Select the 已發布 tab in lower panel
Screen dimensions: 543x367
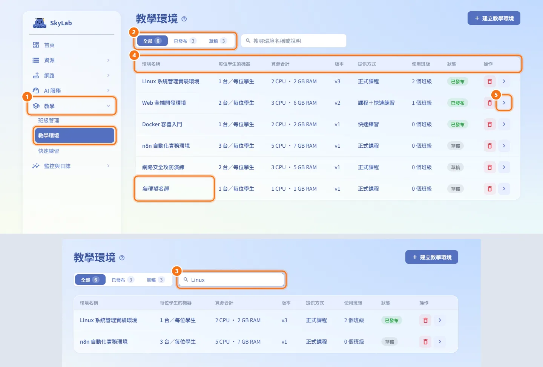[123, 280]
